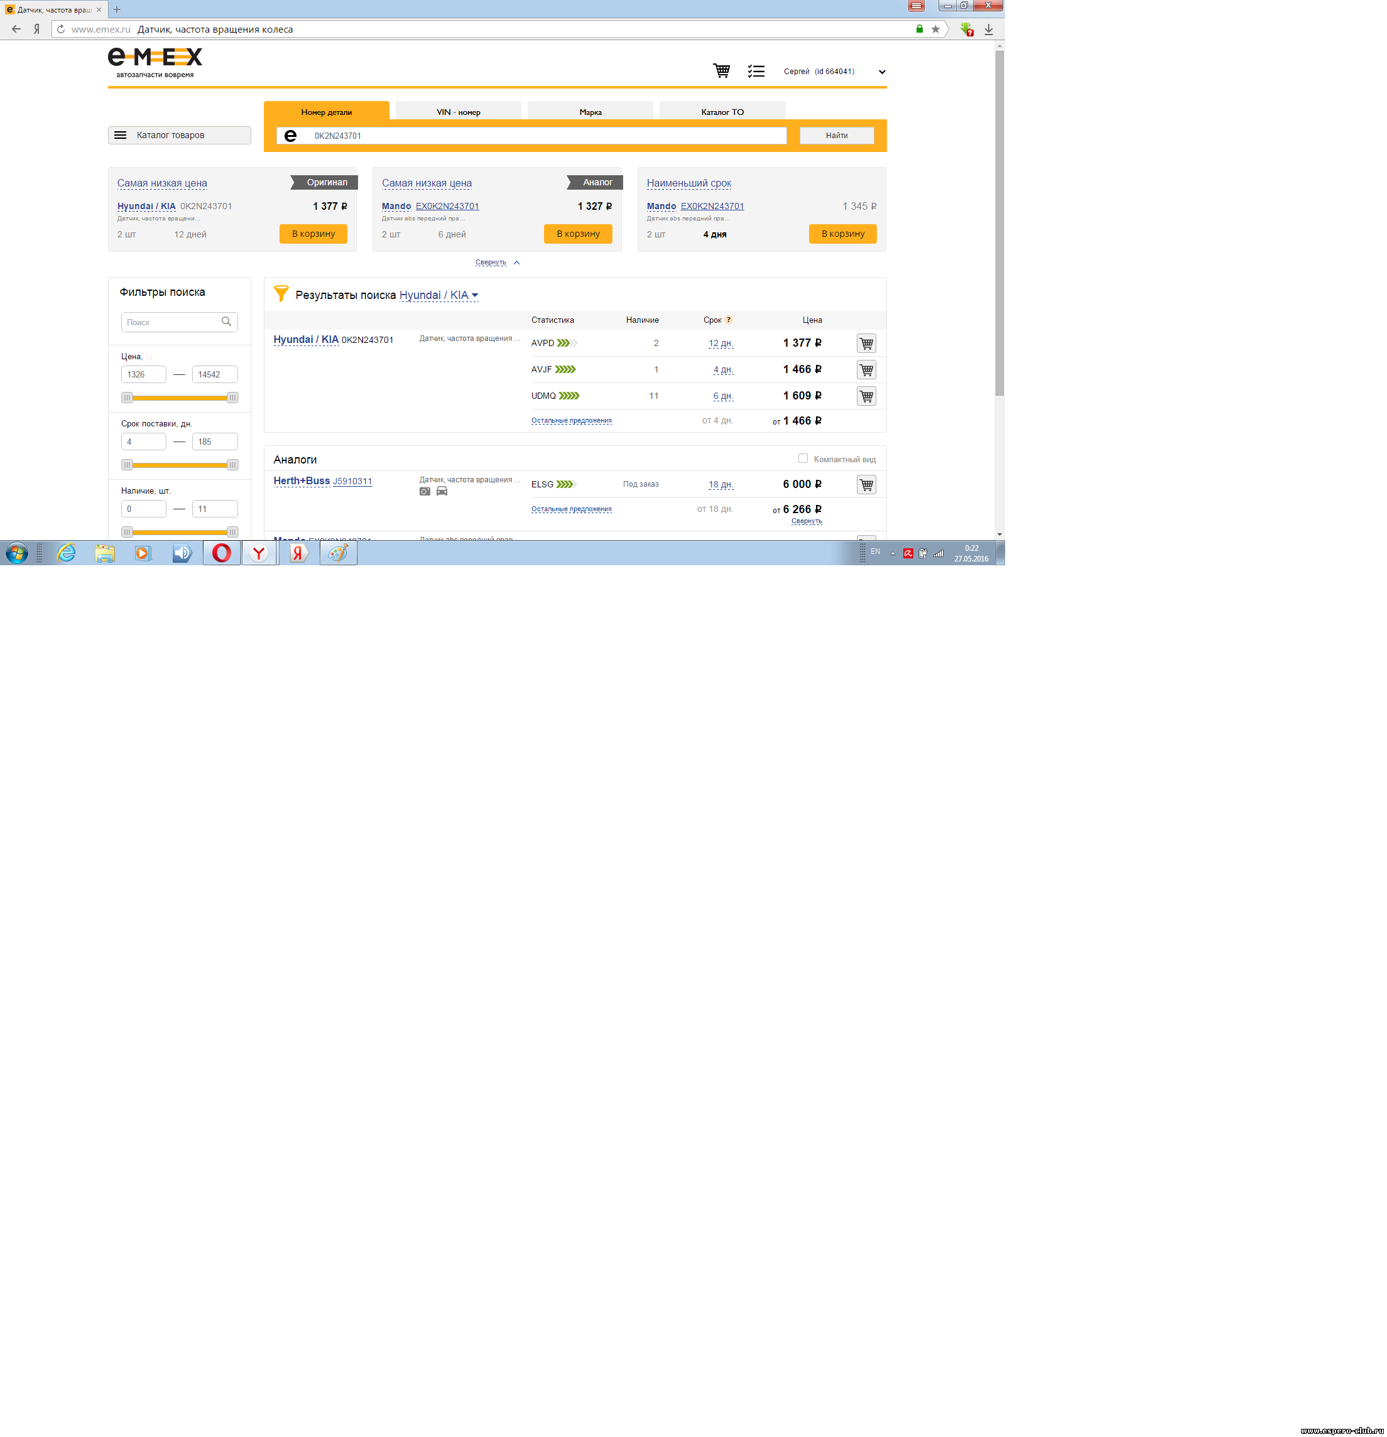Reload the page with refresh icon
This screenshot has width=1387, height=1437.
coord(61,30)
